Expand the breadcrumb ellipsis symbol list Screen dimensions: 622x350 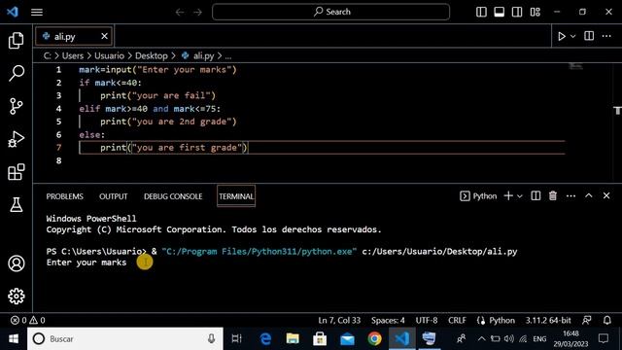point(228,56)
